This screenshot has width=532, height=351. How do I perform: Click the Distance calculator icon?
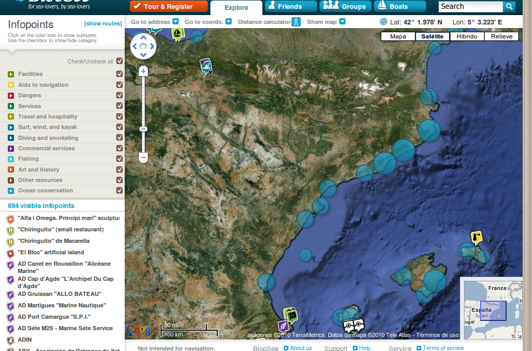click(296, 22)
